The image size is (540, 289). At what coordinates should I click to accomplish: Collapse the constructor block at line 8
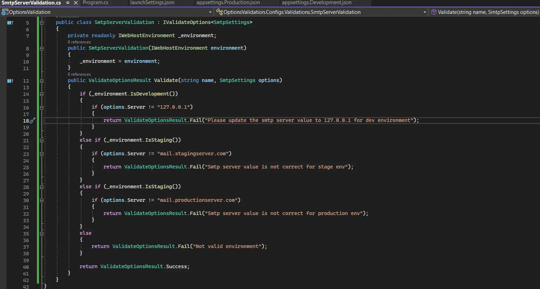click(x=42, y=49)
